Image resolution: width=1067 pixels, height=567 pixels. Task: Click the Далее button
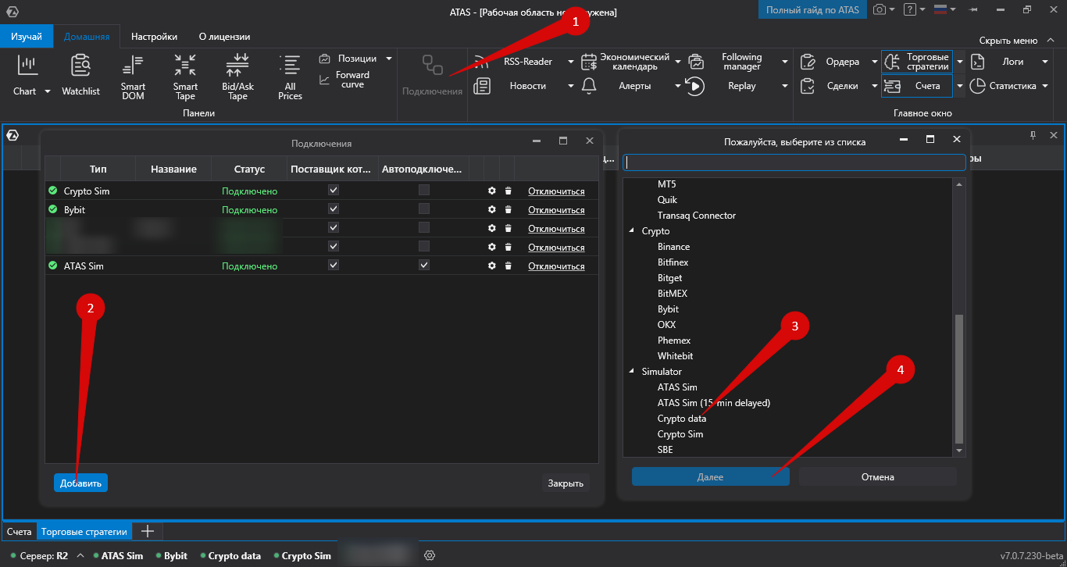point(710,476)
